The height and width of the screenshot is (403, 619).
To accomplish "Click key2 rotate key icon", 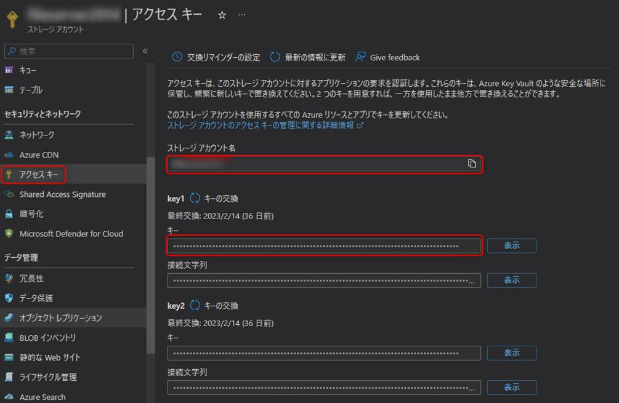I will [195, 306].
